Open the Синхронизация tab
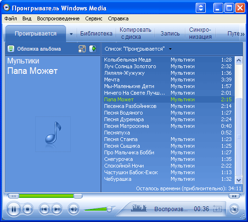The image size is (248, 222). pos(200,33)
